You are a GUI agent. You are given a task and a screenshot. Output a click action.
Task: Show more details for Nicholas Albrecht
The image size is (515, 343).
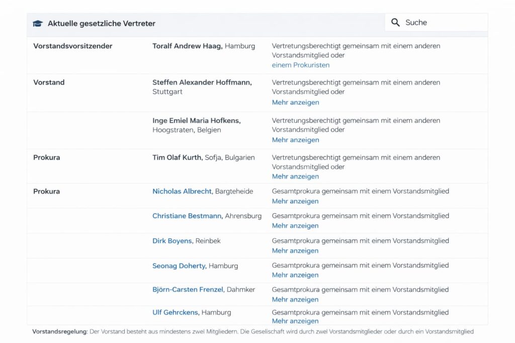pos(295,201)
